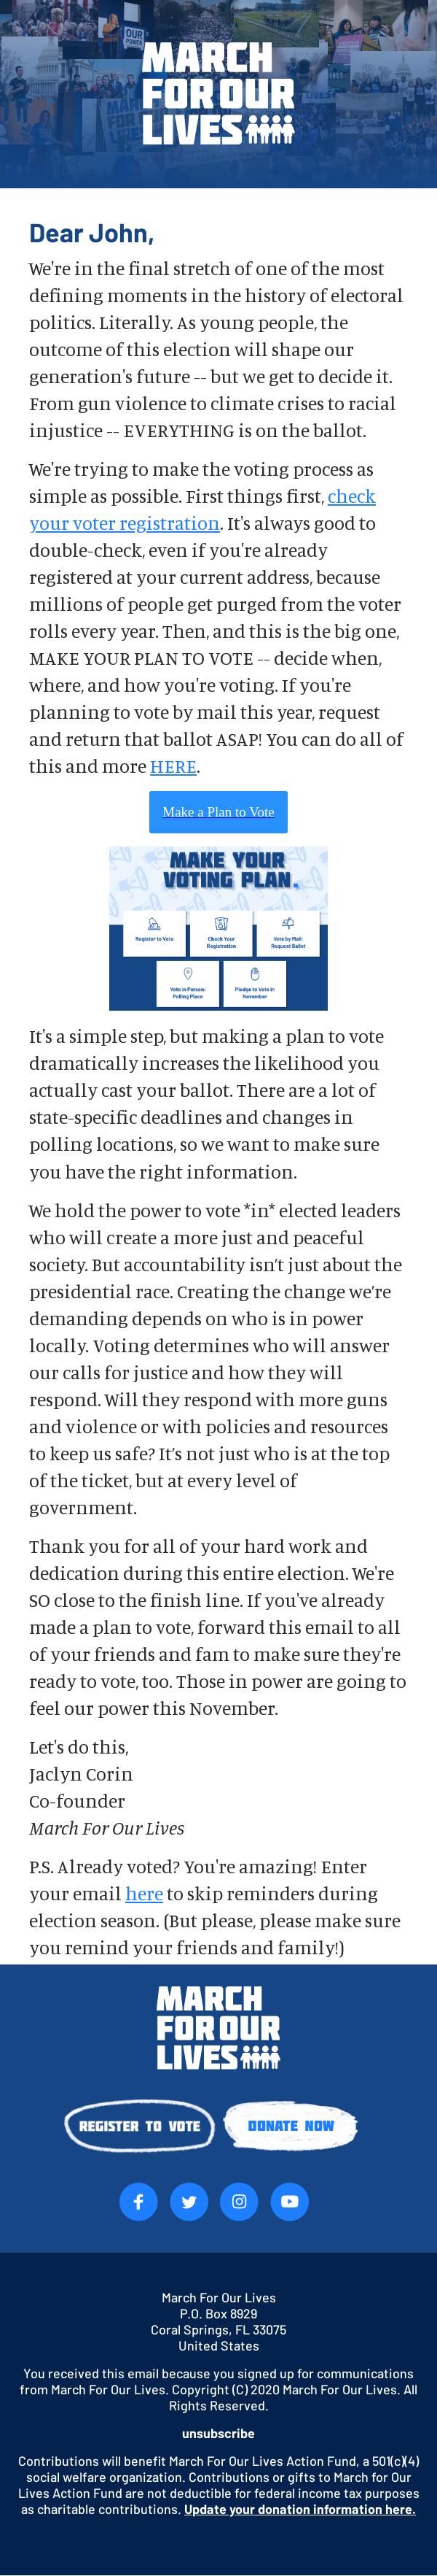Click the Register to Vote tile icon
The image size is (437, 2576).
coord(154,924)
